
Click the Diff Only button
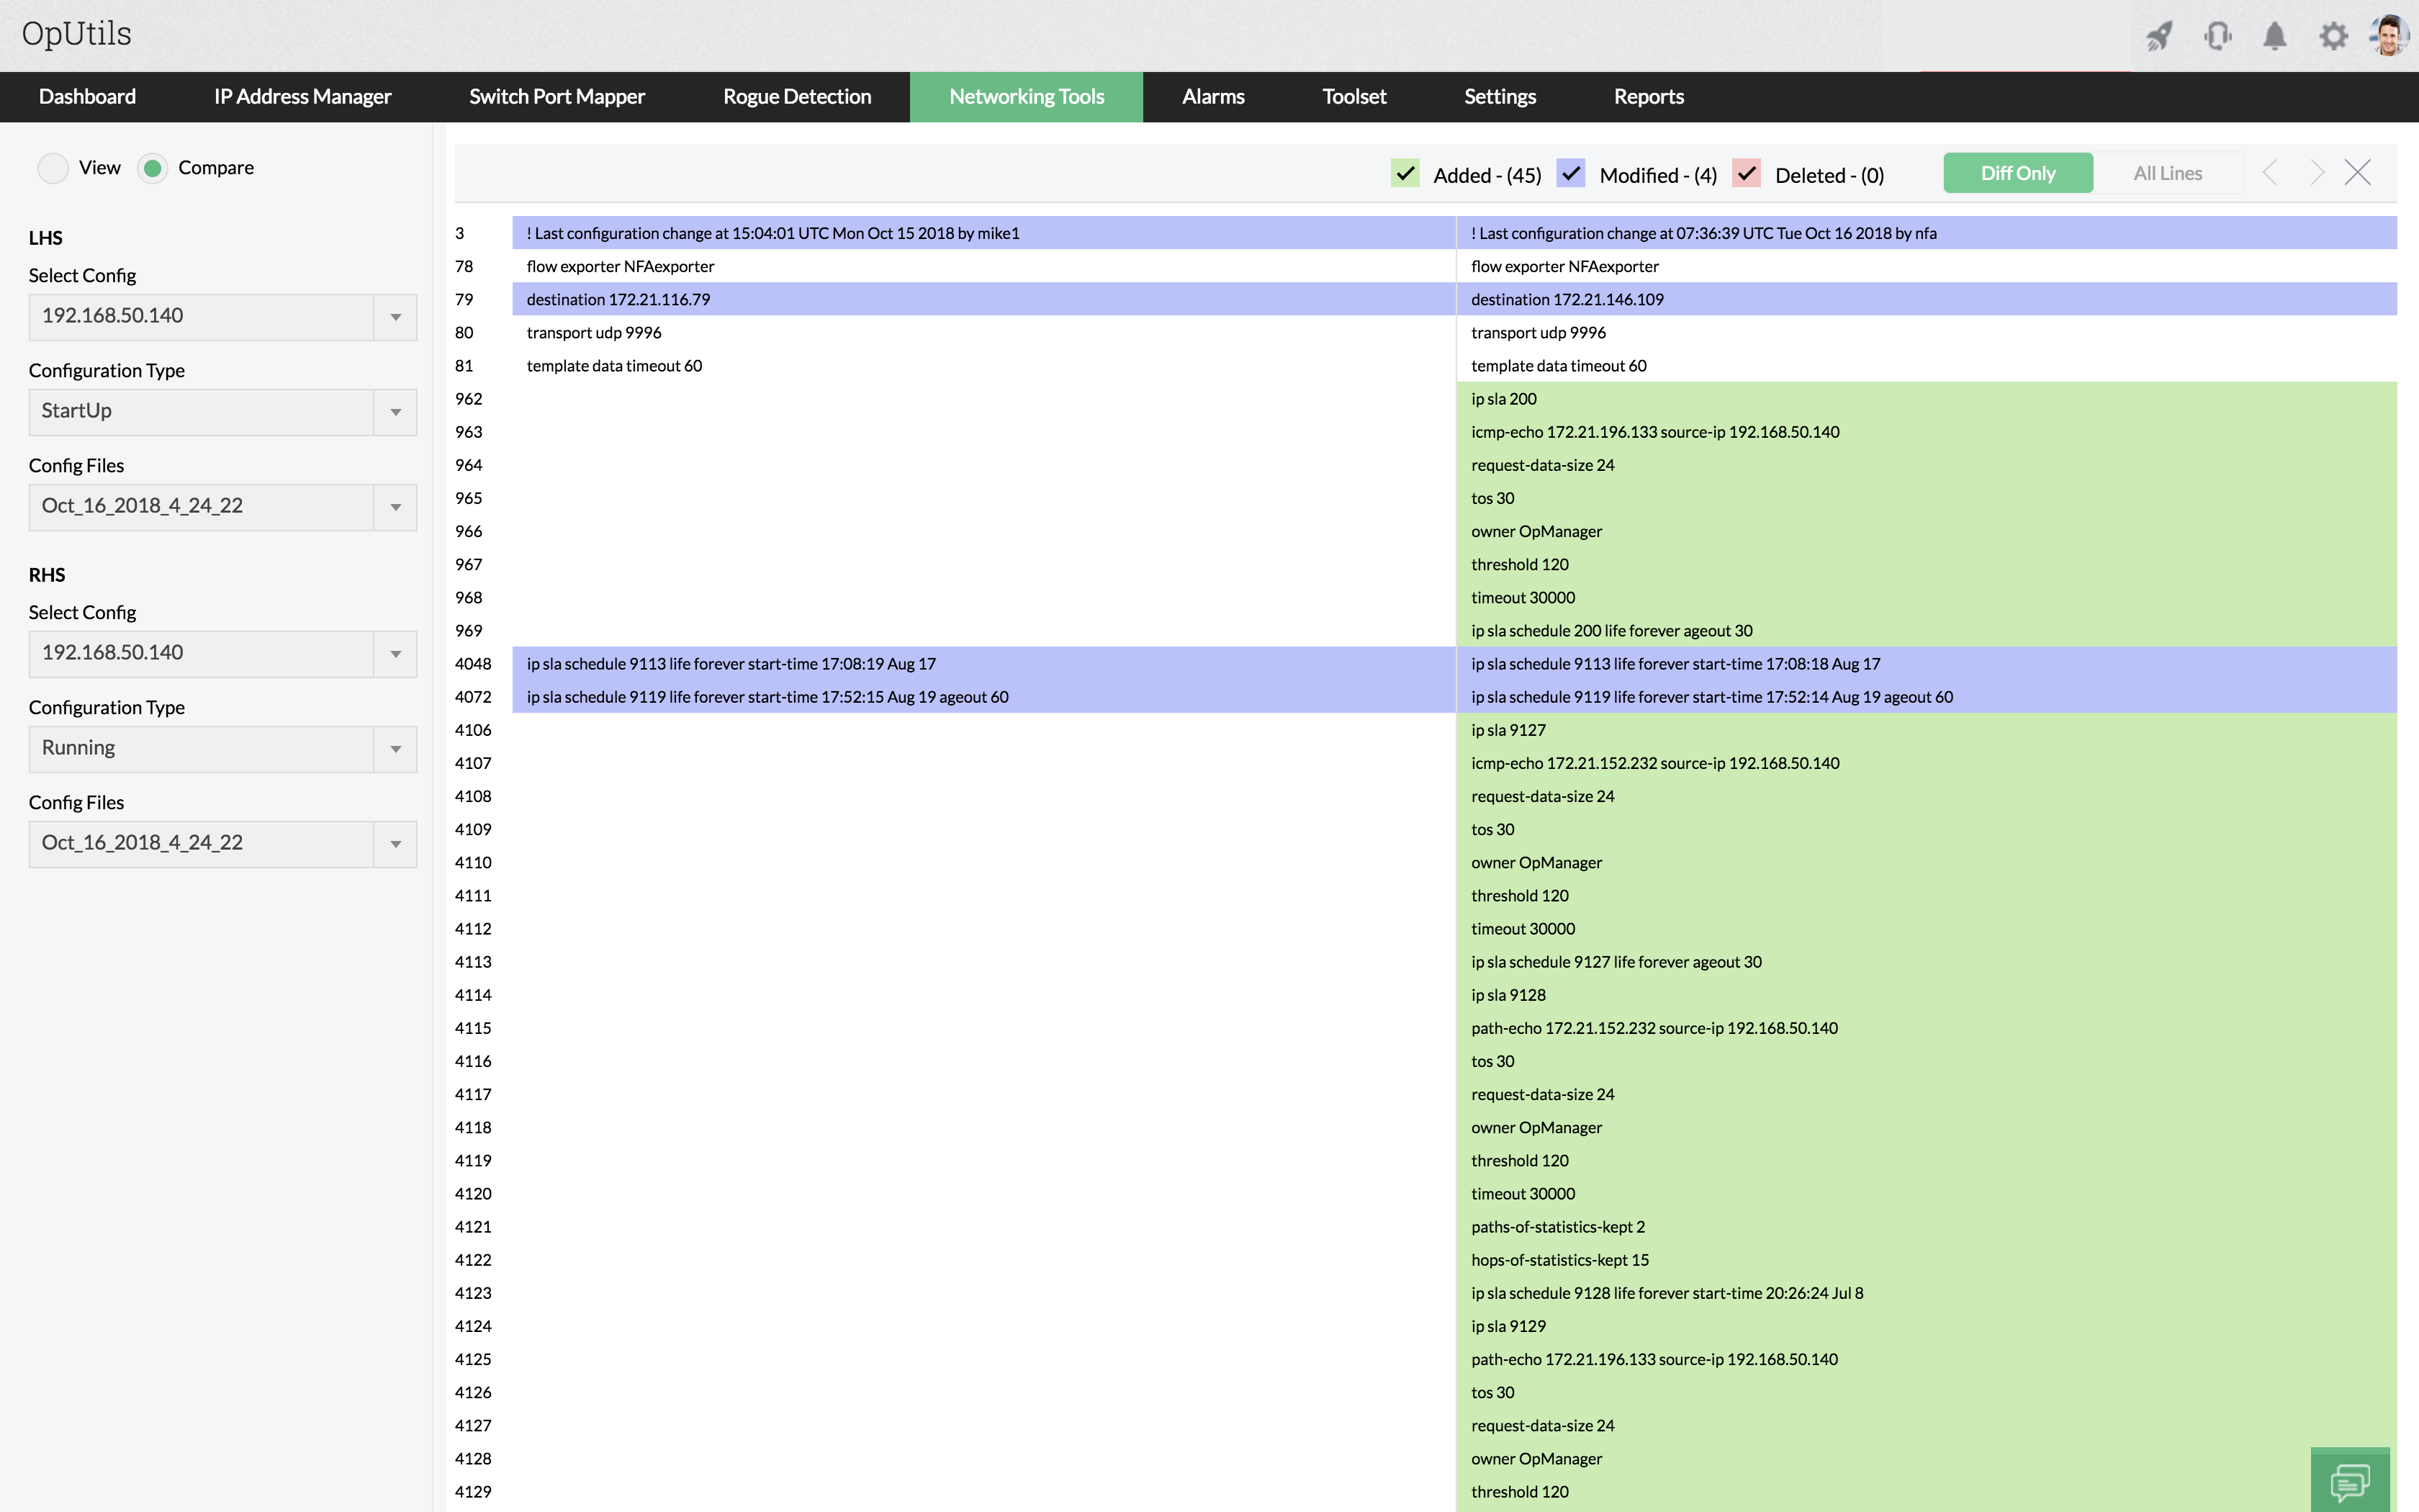coord(2017,173)
